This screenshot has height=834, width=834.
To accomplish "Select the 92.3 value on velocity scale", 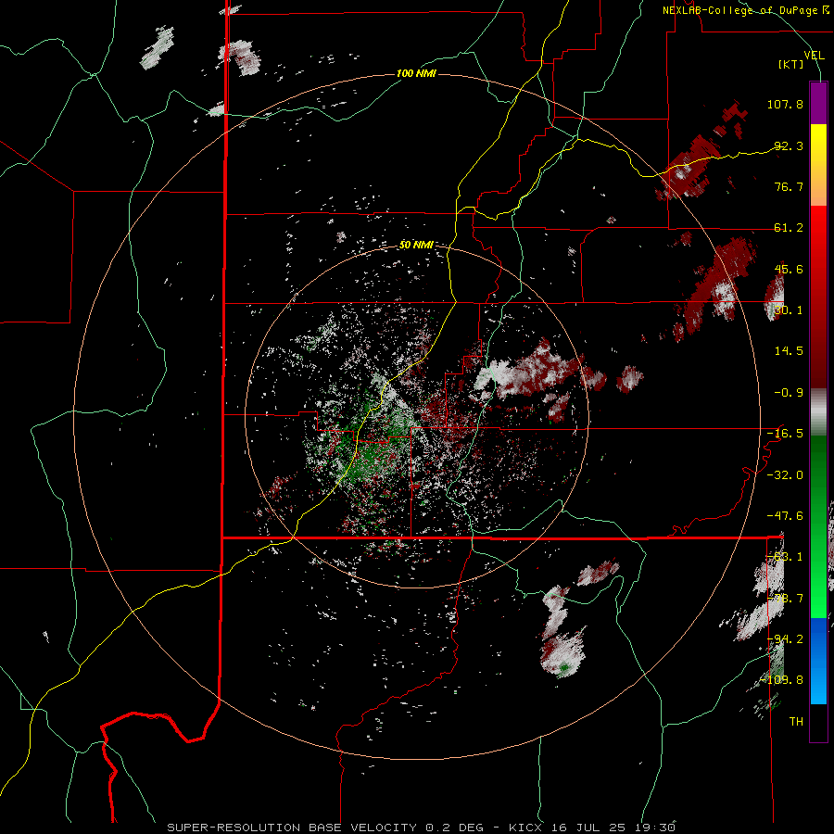I will coord(789,145).
